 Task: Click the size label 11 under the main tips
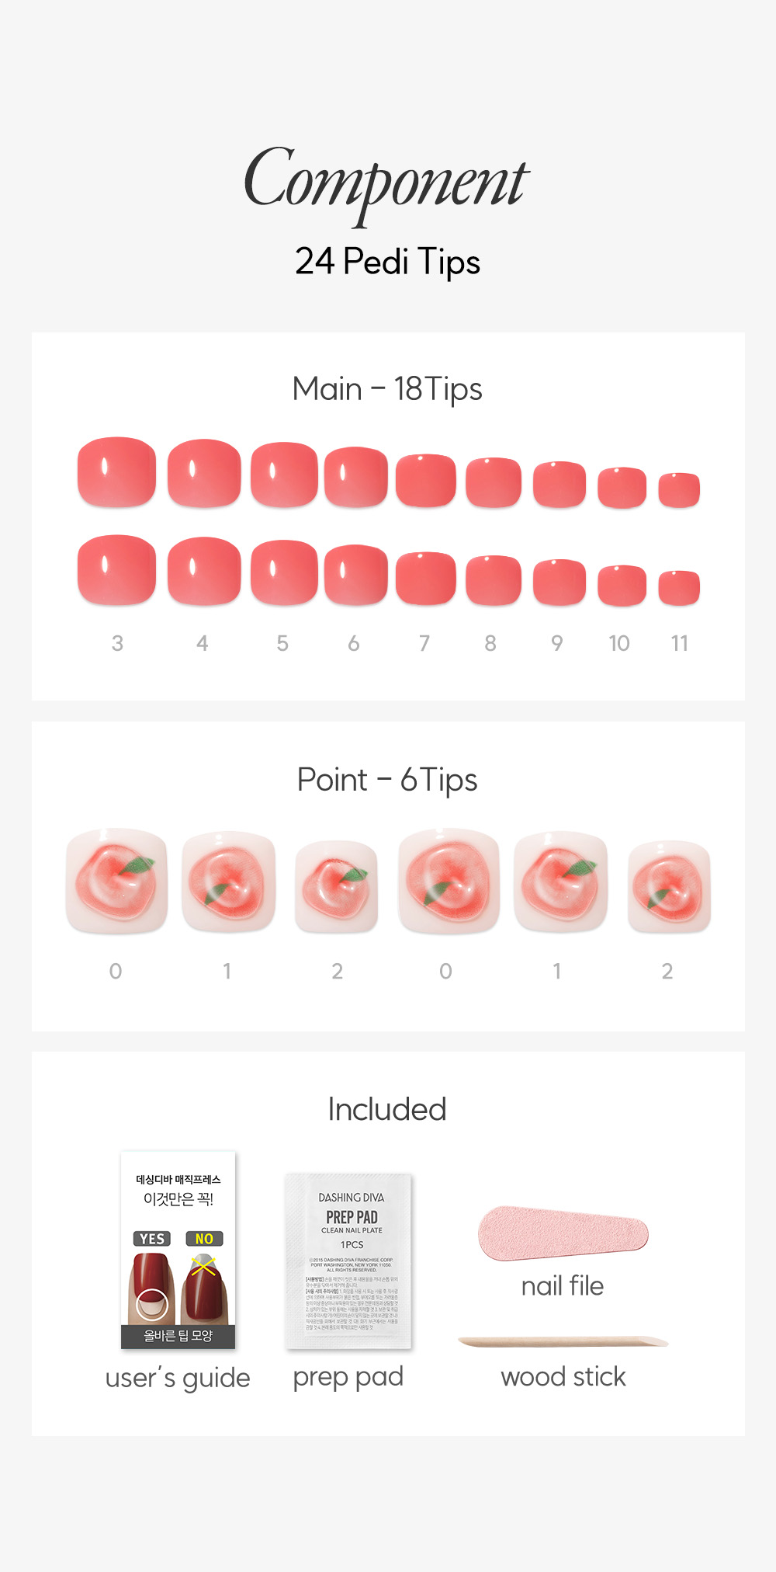tap(680, 643)
